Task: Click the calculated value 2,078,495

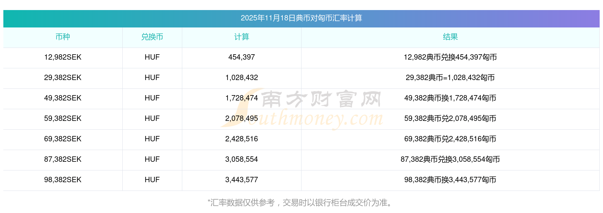Action: (x=242, y=119)
